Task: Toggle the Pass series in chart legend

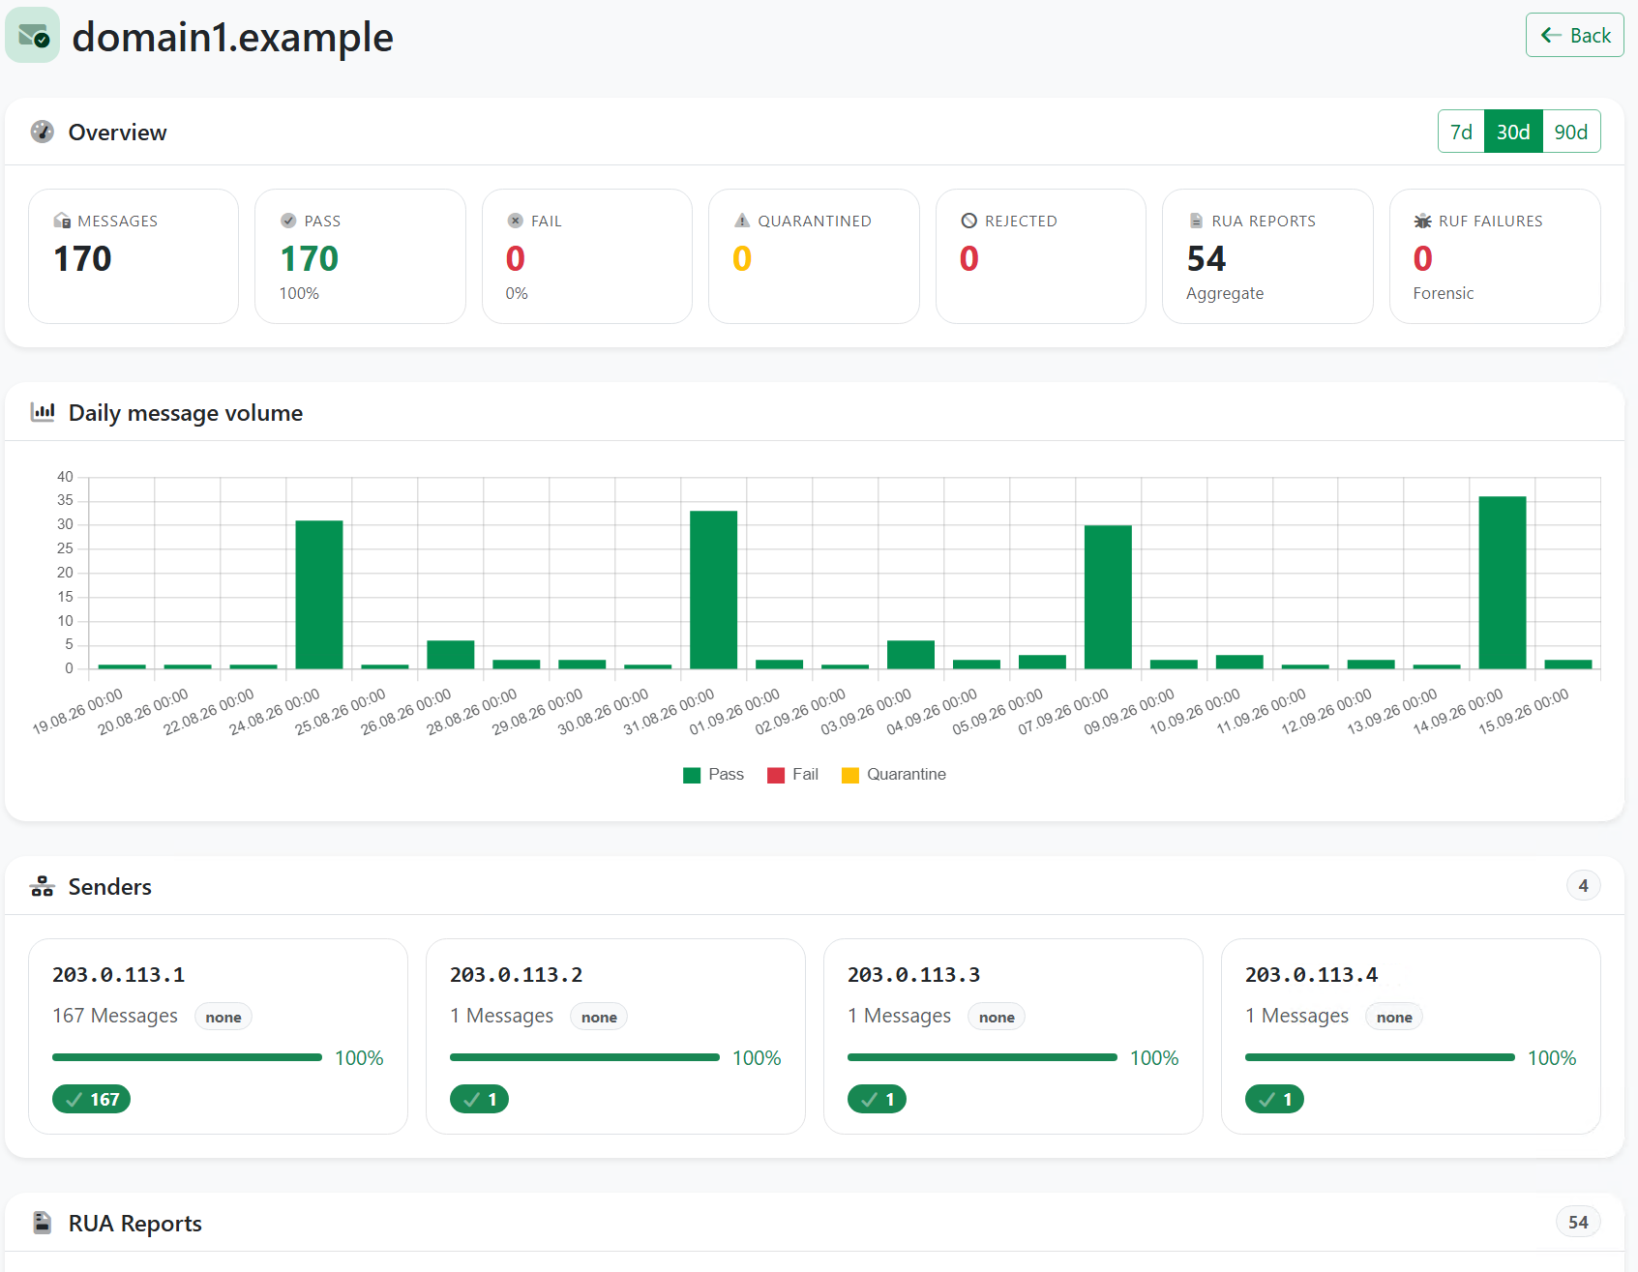Action: pyautogui.click(x=713, y=774)
